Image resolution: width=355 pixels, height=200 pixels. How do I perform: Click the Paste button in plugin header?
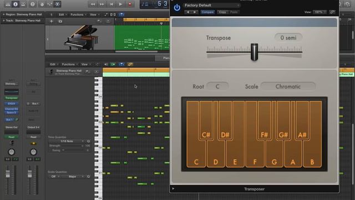(x=234, y=12)
